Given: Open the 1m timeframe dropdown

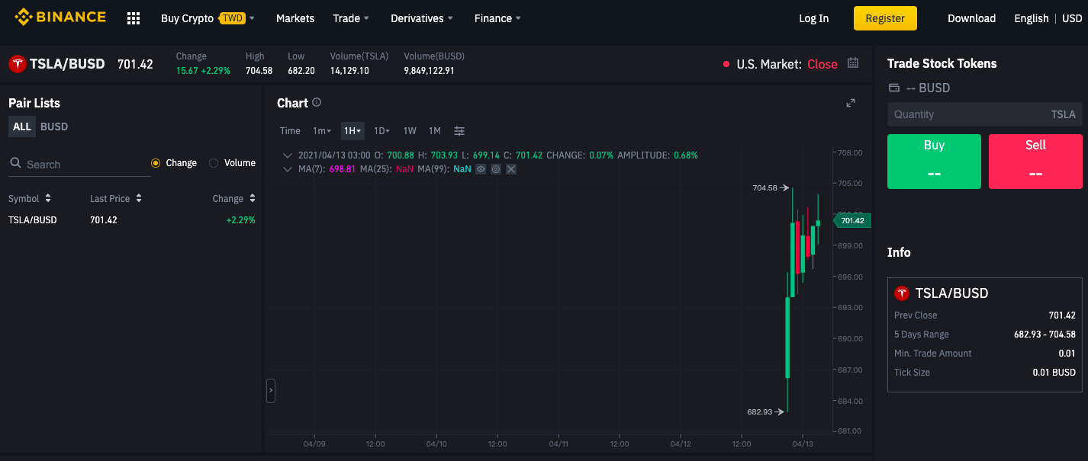Looking at the screenshot, I should tap(321, 130).
